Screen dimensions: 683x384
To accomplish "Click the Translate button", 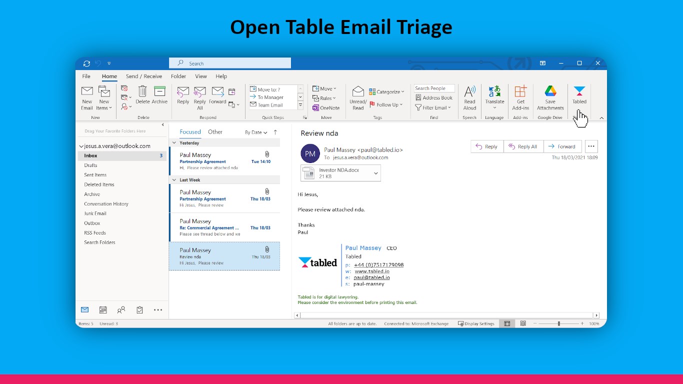I will (494, 98).
